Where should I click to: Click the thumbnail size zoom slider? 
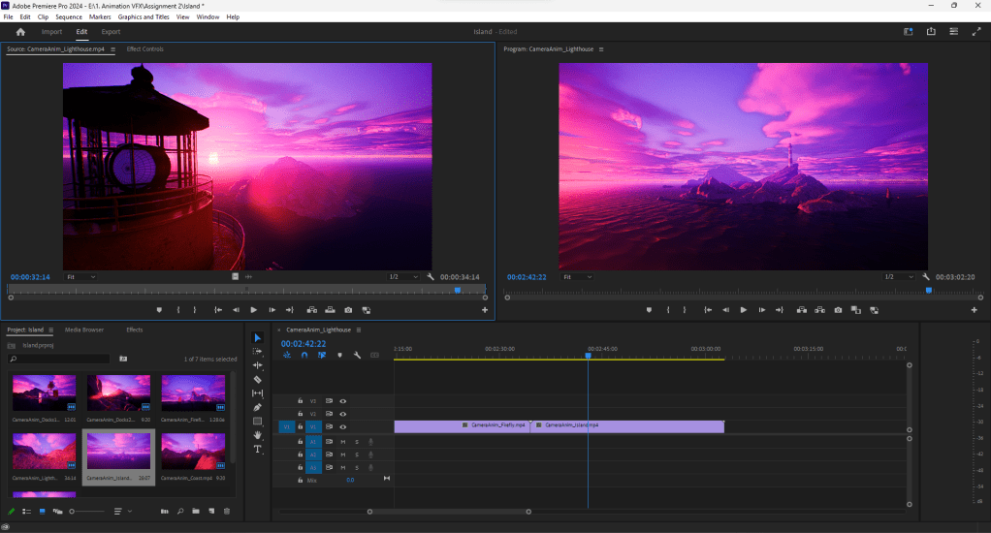click(x=73, y=511)
